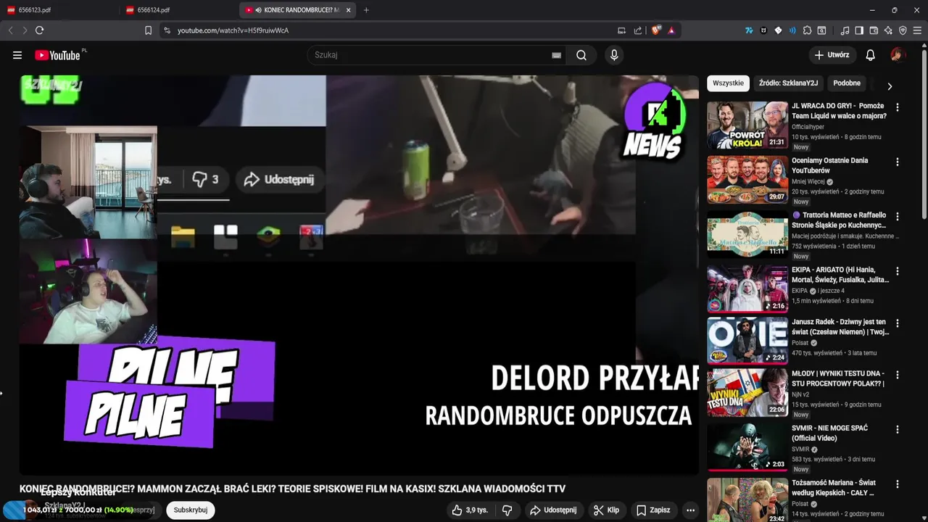Click the Subskrybuj button
Image resolution: width=928 pixels, height=522 pixels.
(191, 510)
